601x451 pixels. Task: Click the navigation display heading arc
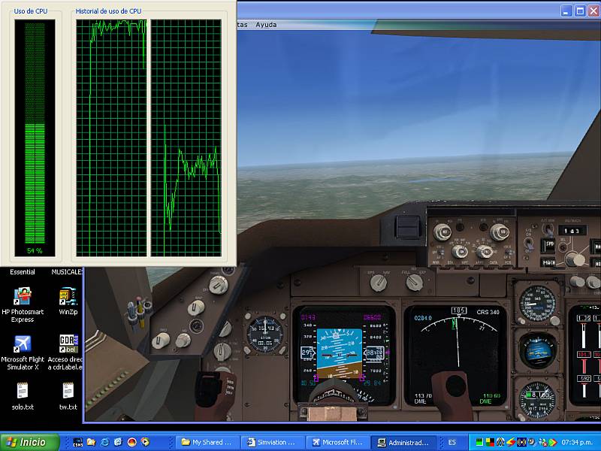coord(454,325)
